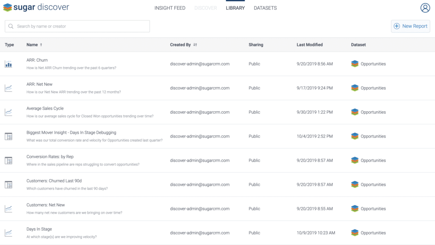Open the ARR: Churn report
Image resolution: width=435 pixels, height=245 pixels.
[x=37, y=60]
